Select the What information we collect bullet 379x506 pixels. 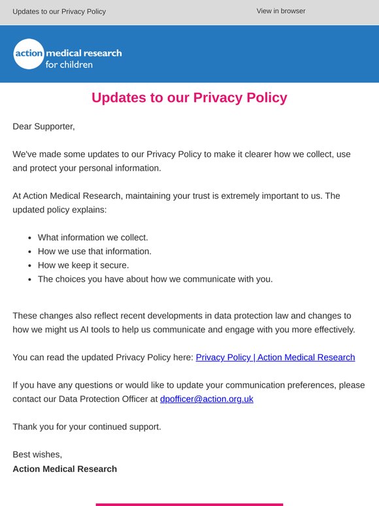93,237
